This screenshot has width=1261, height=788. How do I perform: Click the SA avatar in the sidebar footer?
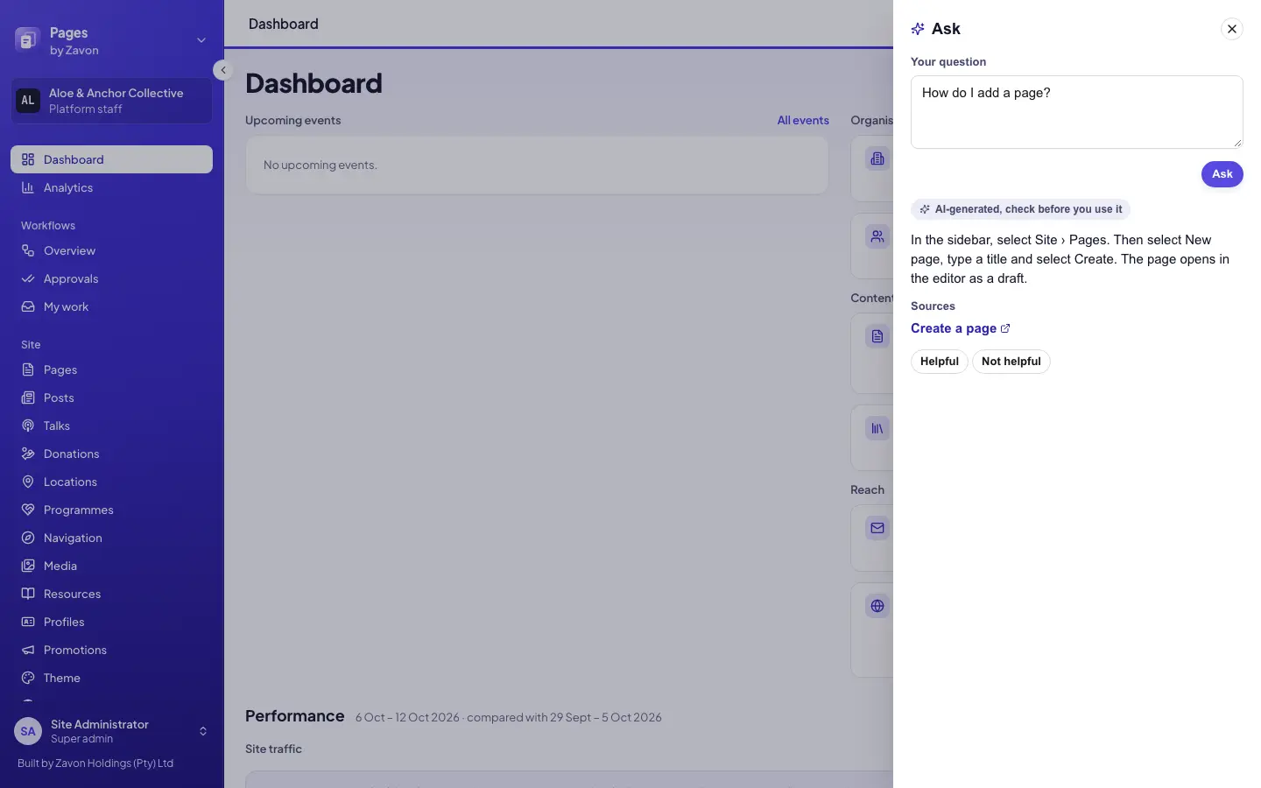click(28, 731)
